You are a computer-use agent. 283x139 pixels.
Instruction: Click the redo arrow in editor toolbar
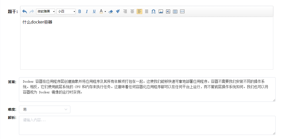click(x=32, y=11)
